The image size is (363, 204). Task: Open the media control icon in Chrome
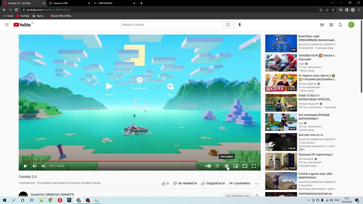pos(341,10)
